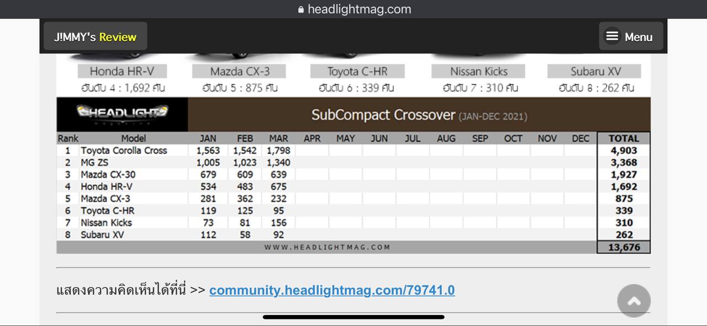
Task: Go to J!MMY's Review home
Action: tap(95, 37)
